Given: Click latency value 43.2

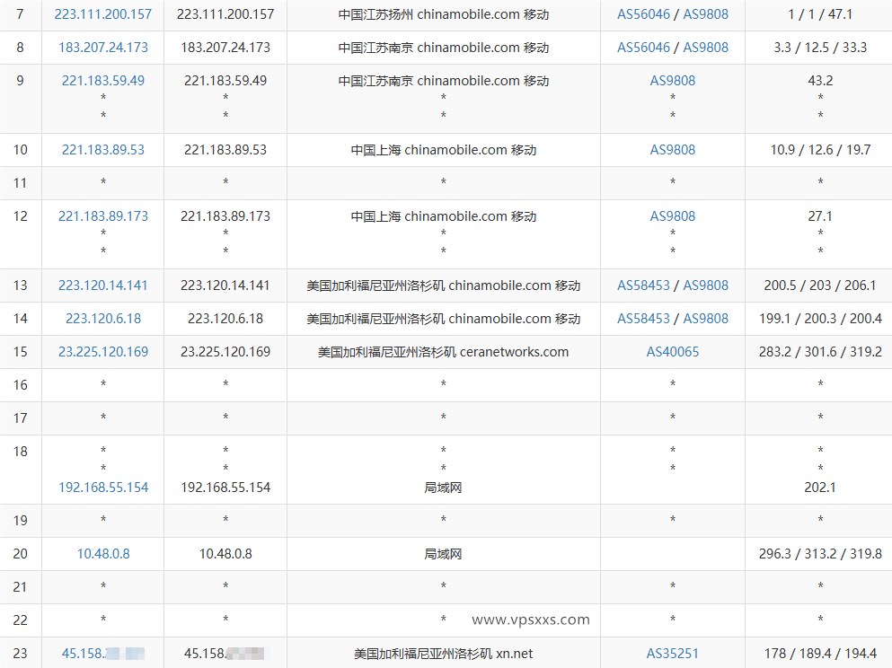Looking at the screenshot, I should coord(820,81).
